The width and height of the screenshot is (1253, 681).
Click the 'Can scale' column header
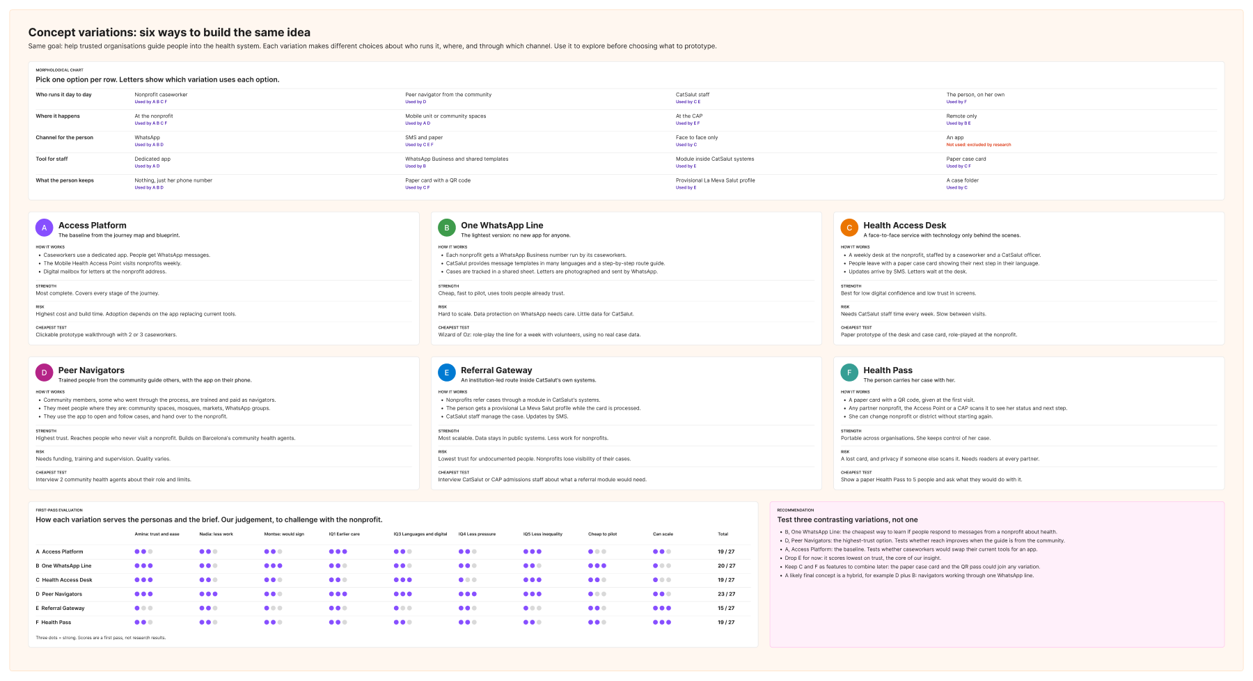(x=663, y=534)
